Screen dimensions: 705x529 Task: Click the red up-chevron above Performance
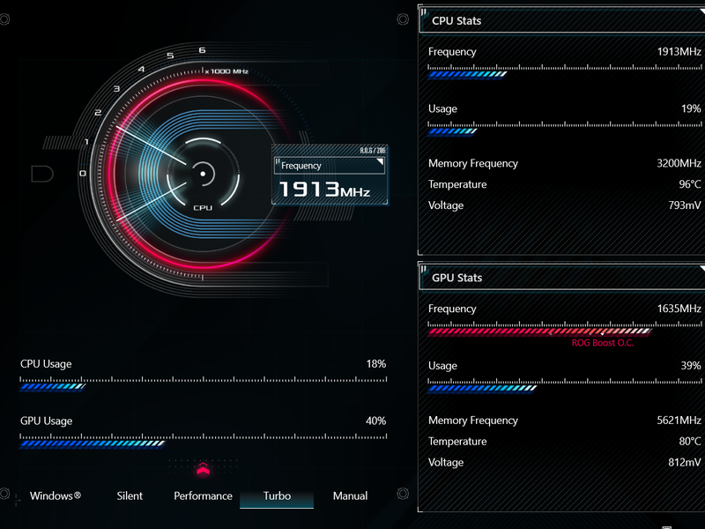pos(203,469)
